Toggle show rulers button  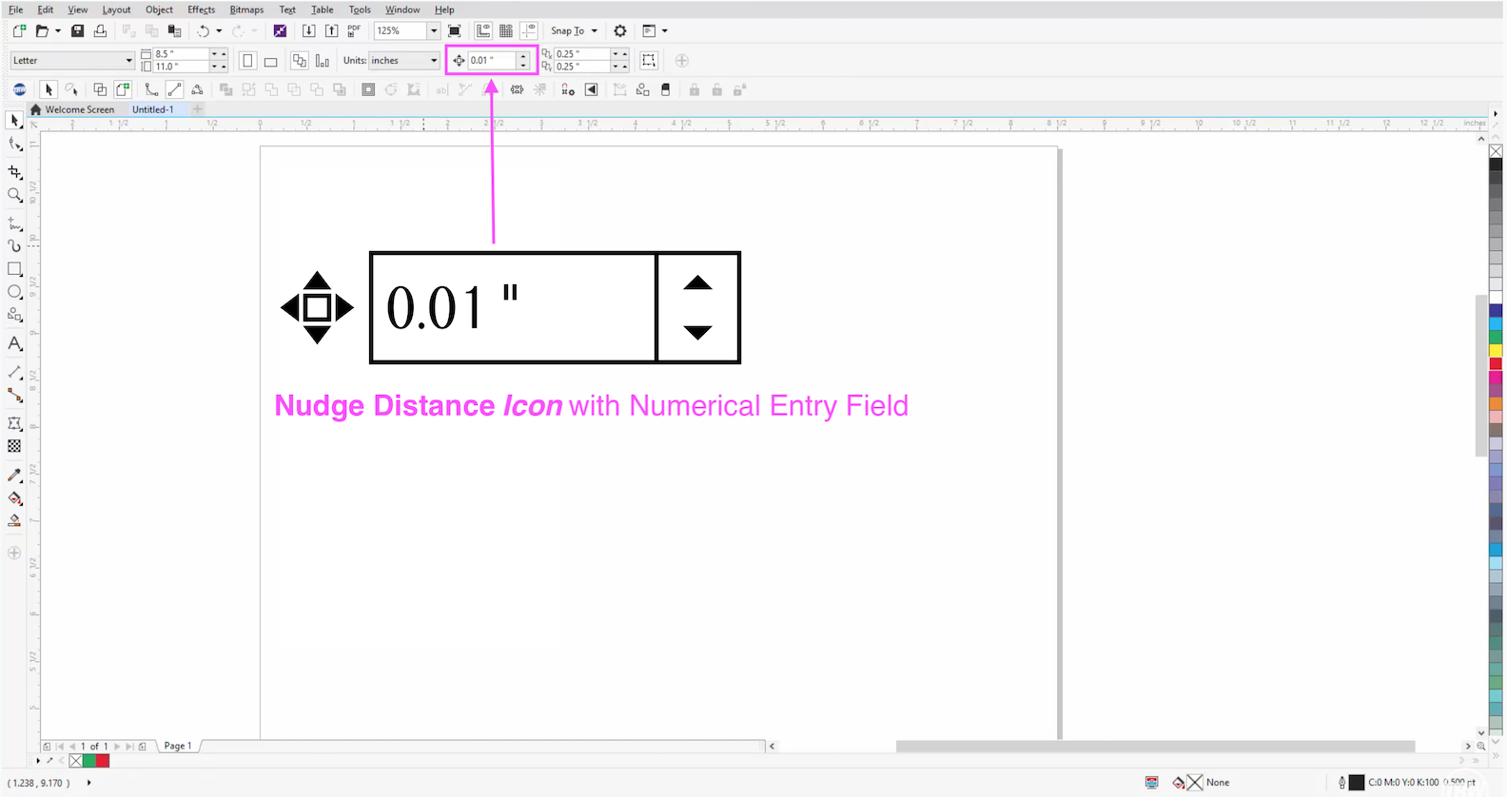pyautogui.click(x=483, y=31)
